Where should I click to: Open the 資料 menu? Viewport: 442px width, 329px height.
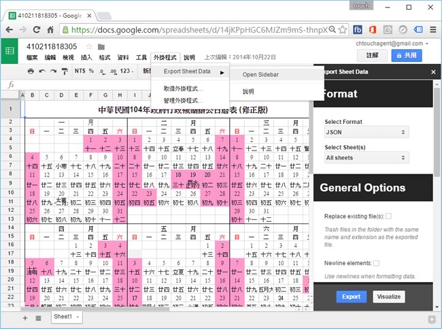tap(123, 58)
